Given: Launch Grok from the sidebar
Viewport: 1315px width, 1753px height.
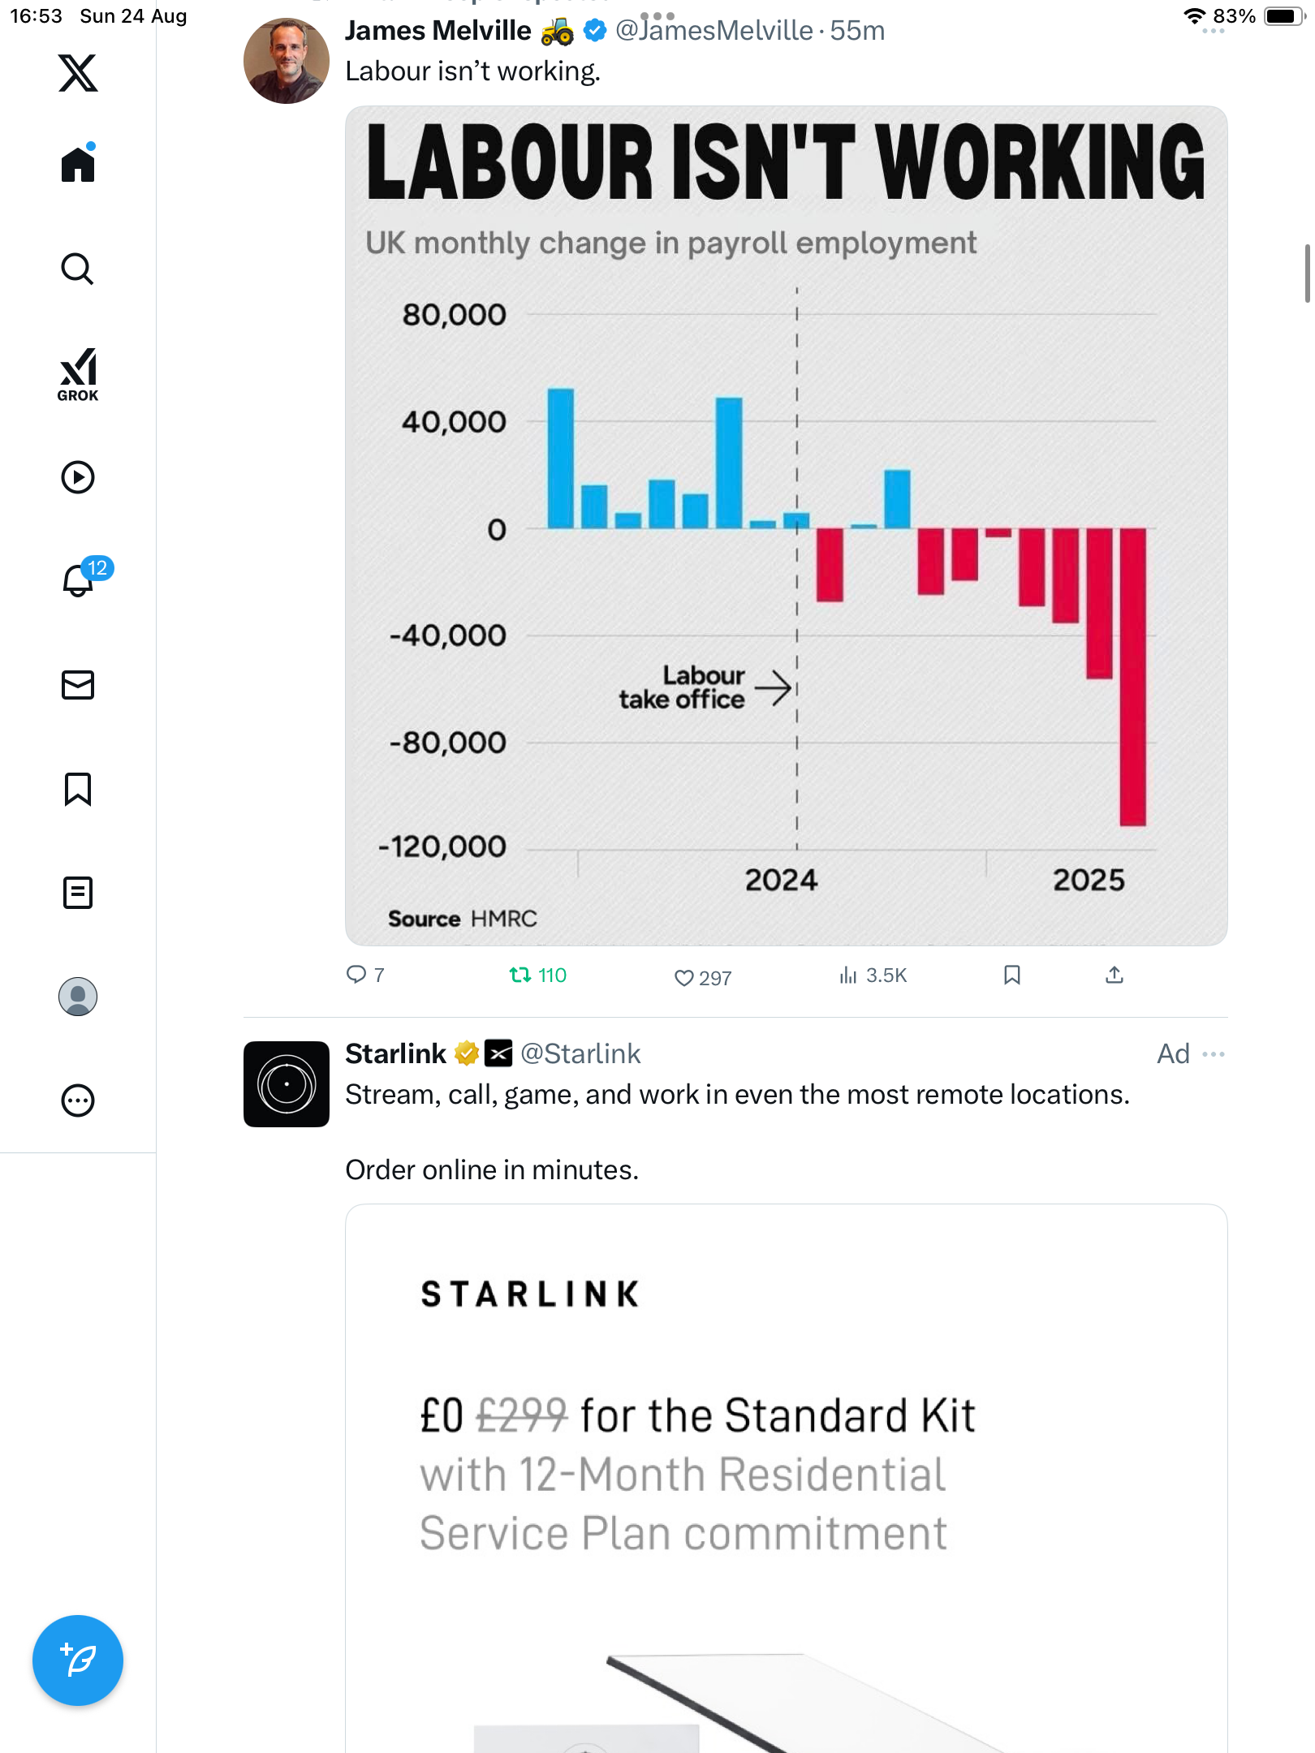Looking at the screenshot, I should click(x=78, y=374).
